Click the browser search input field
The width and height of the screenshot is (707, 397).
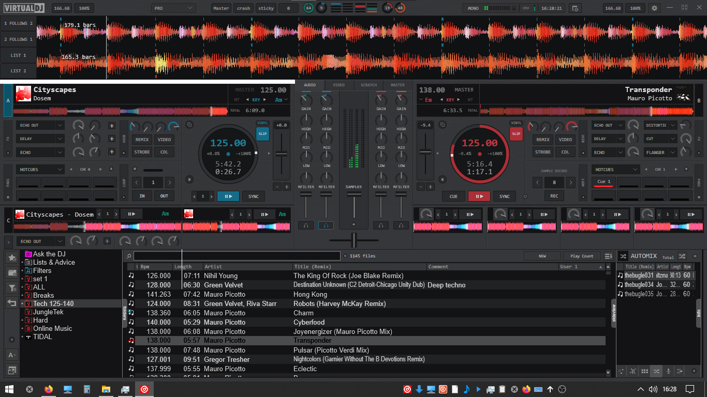pos(237,256)
